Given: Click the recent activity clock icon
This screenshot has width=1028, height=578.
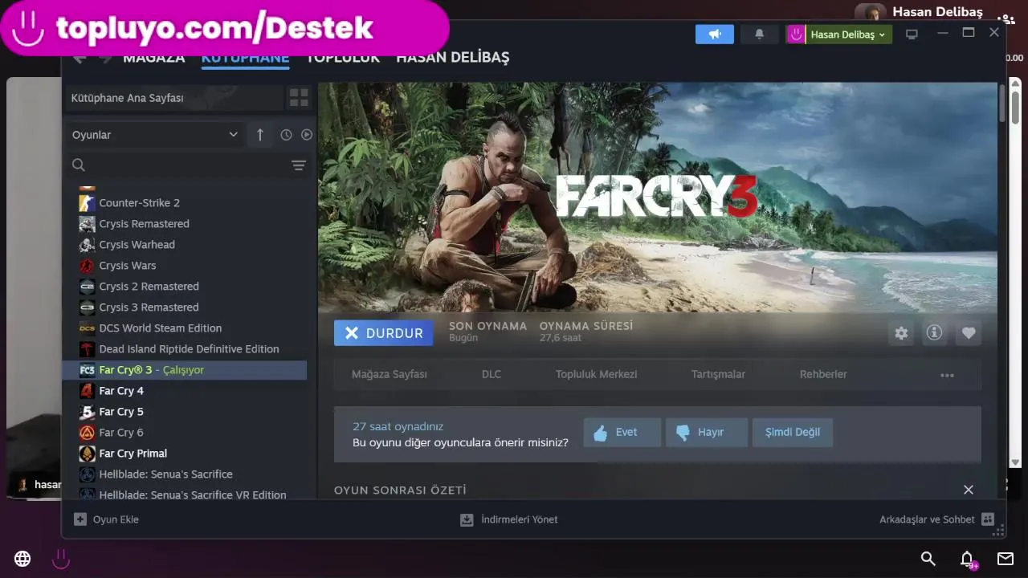Looking at the screenshot, I should click(286, 135).
